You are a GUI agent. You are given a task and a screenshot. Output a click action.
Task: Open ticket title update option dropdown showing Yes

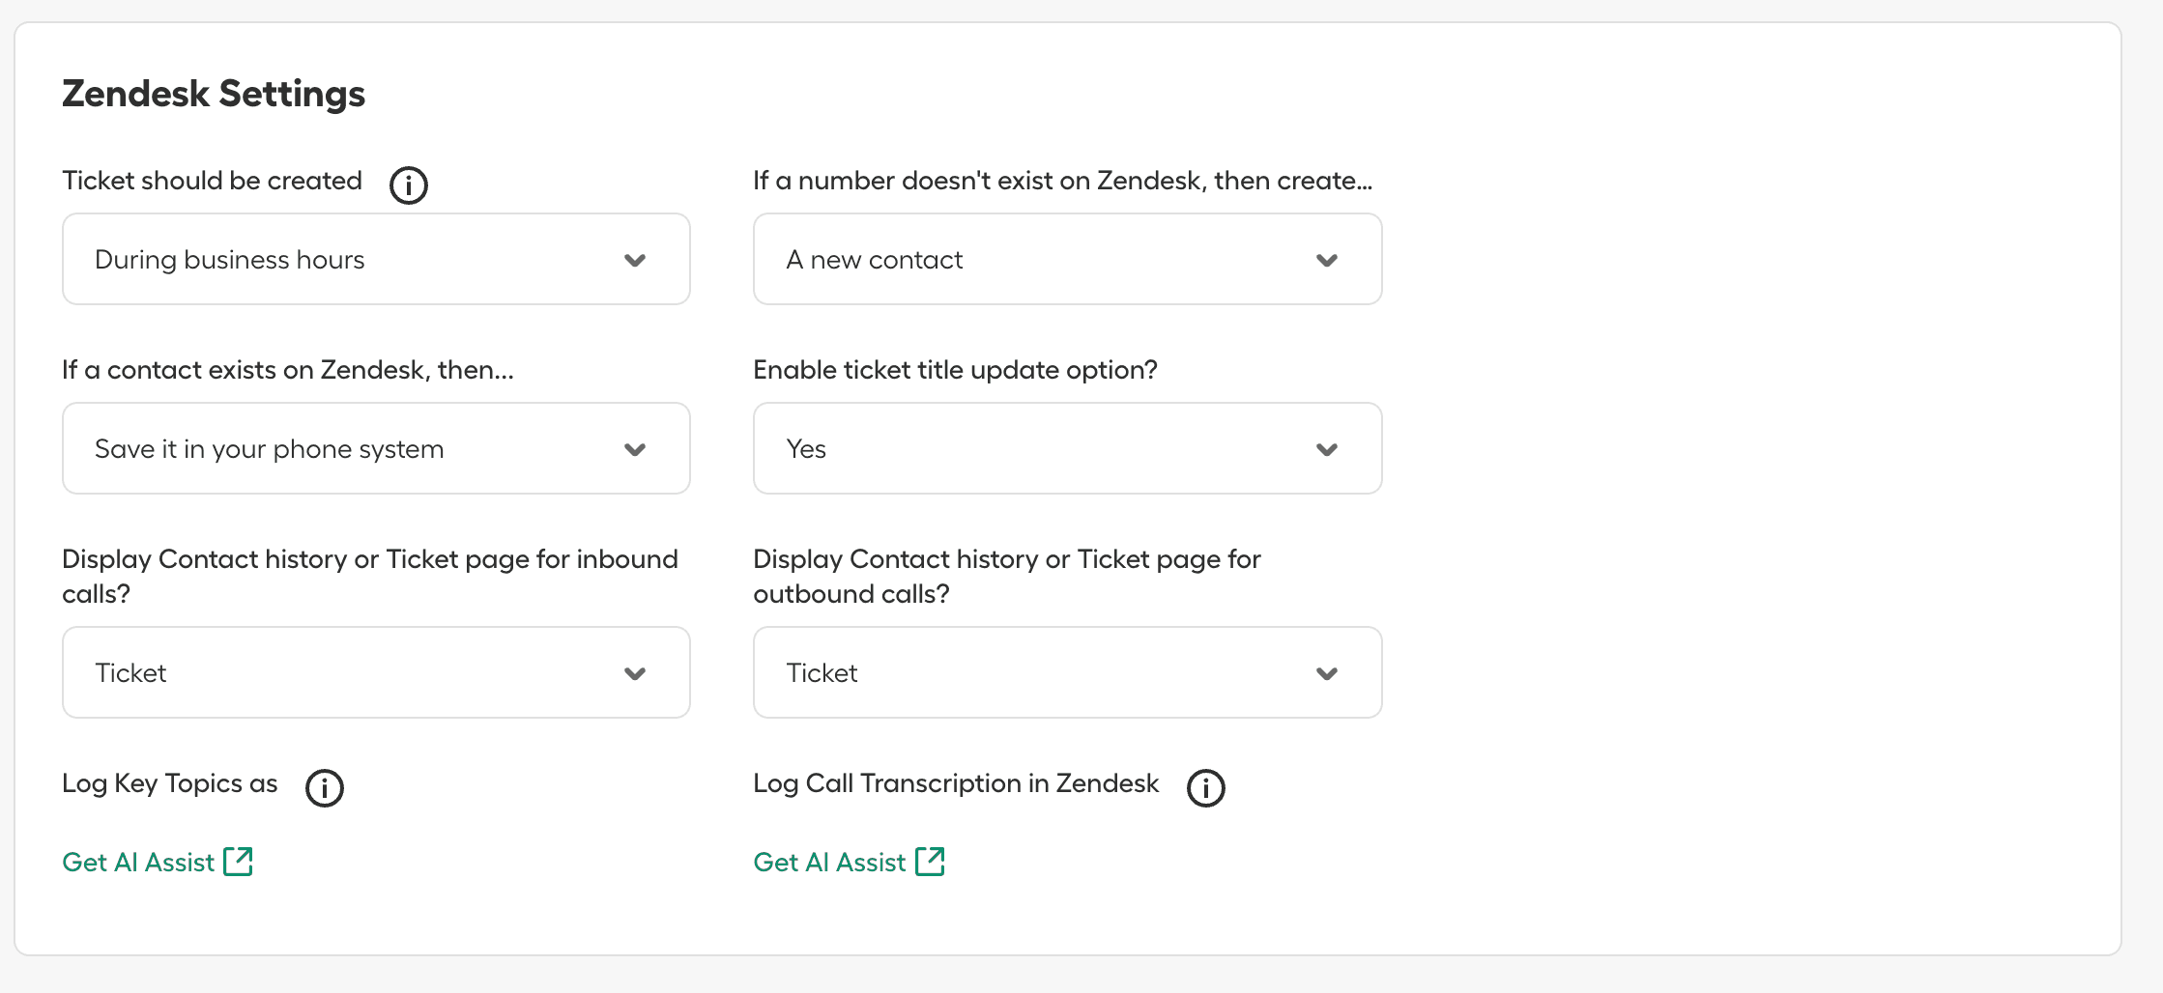point(1067,448)
